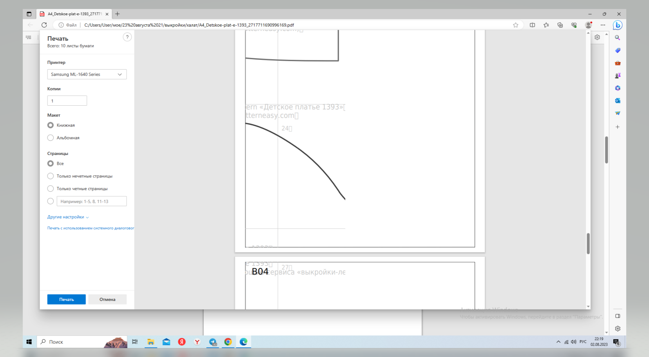Select Только четные страницы option
Viewport: 649px width, 357px height.
tap(51, 189)
